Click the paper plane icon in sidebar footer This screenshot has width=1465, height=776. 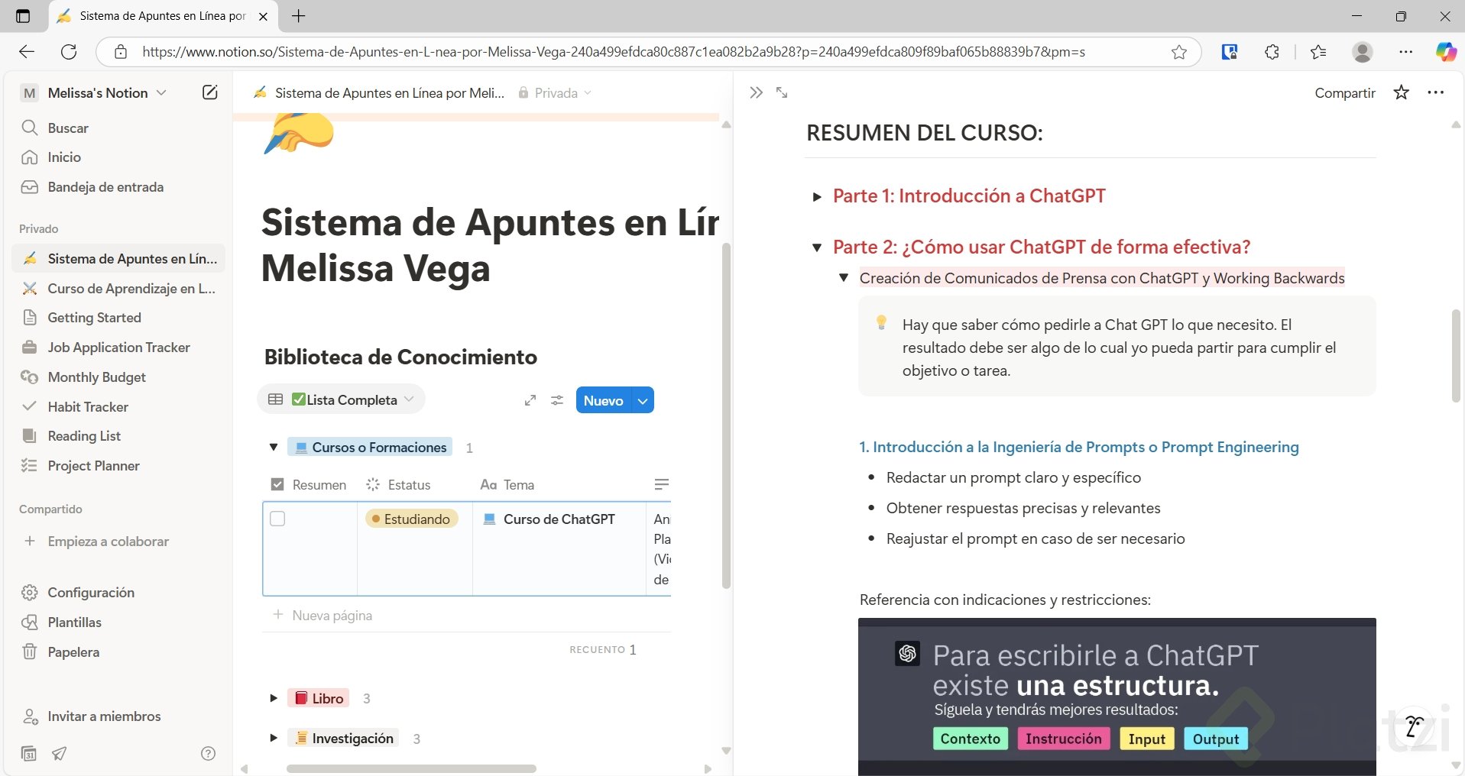pyautogui.click(x=59, y=754)
